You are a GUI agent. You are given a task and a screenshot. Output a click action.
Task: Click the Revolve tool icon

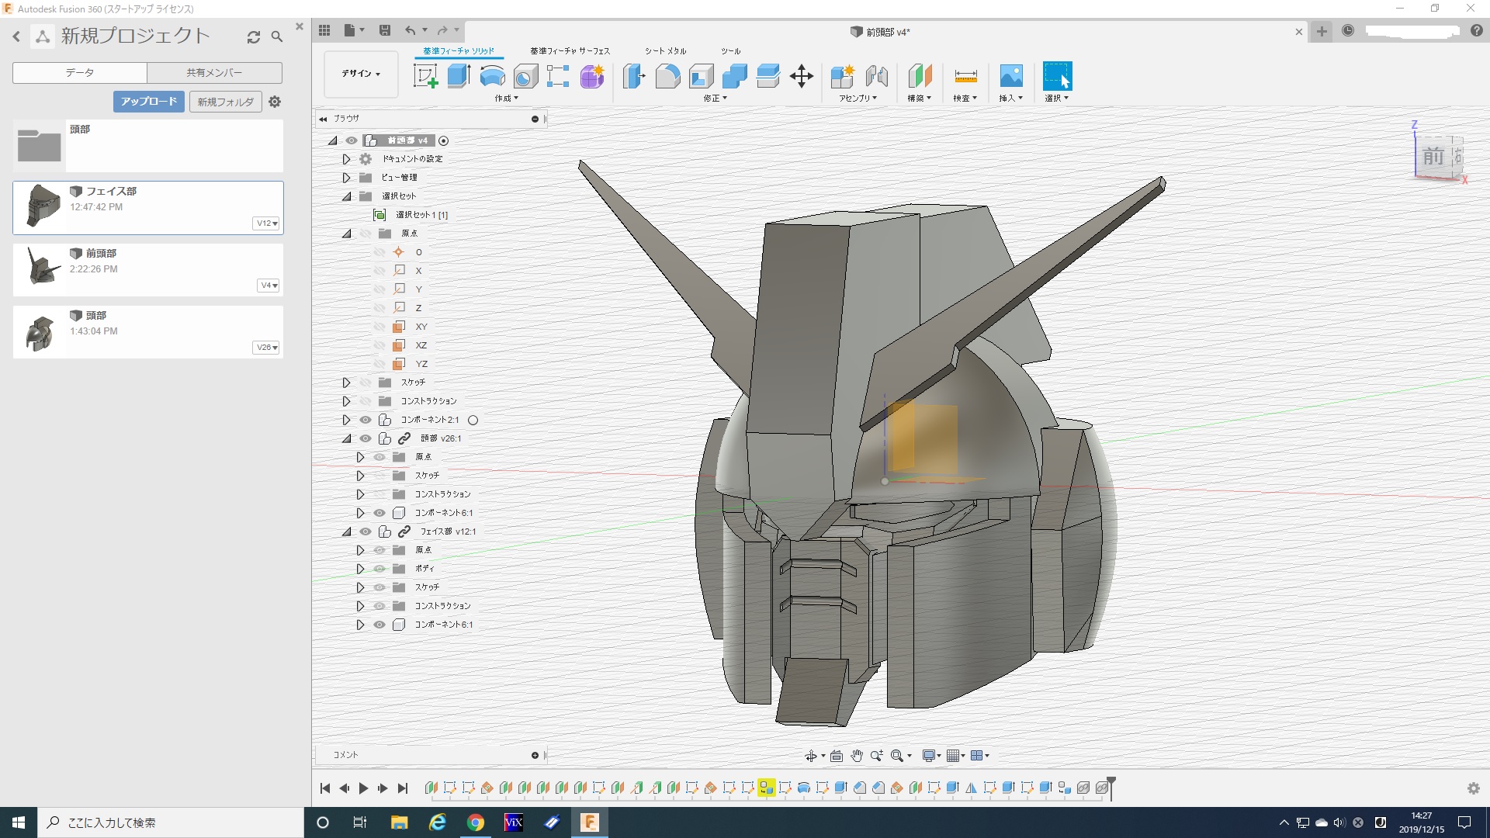492,76
